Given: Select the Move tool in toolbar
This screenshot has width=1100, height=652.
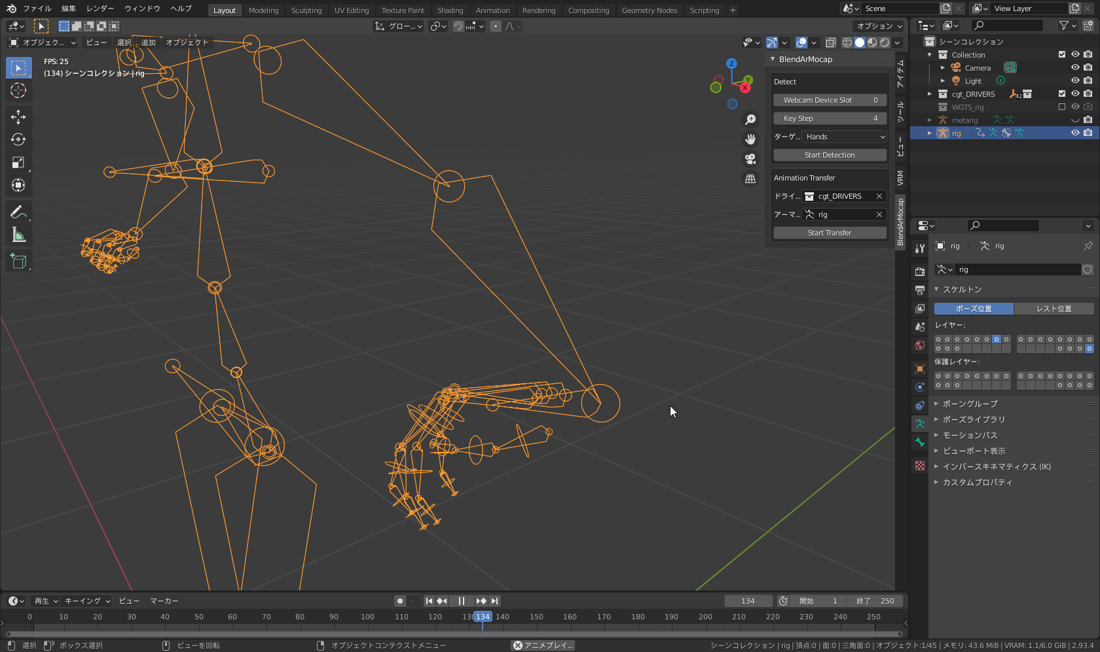Looking at the screenshot, I should click(18, 117).
